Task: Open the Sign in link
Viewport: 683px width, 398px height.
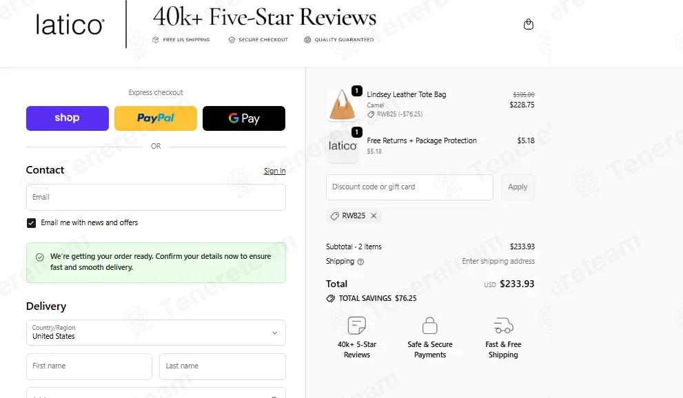Action: tap(275, 171)
